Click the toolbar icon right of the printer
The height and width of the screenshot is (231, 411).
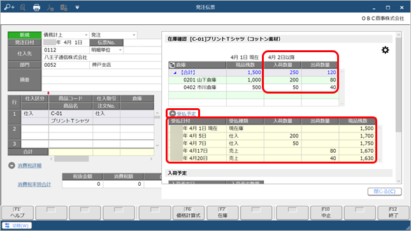(x=50, y=8)
